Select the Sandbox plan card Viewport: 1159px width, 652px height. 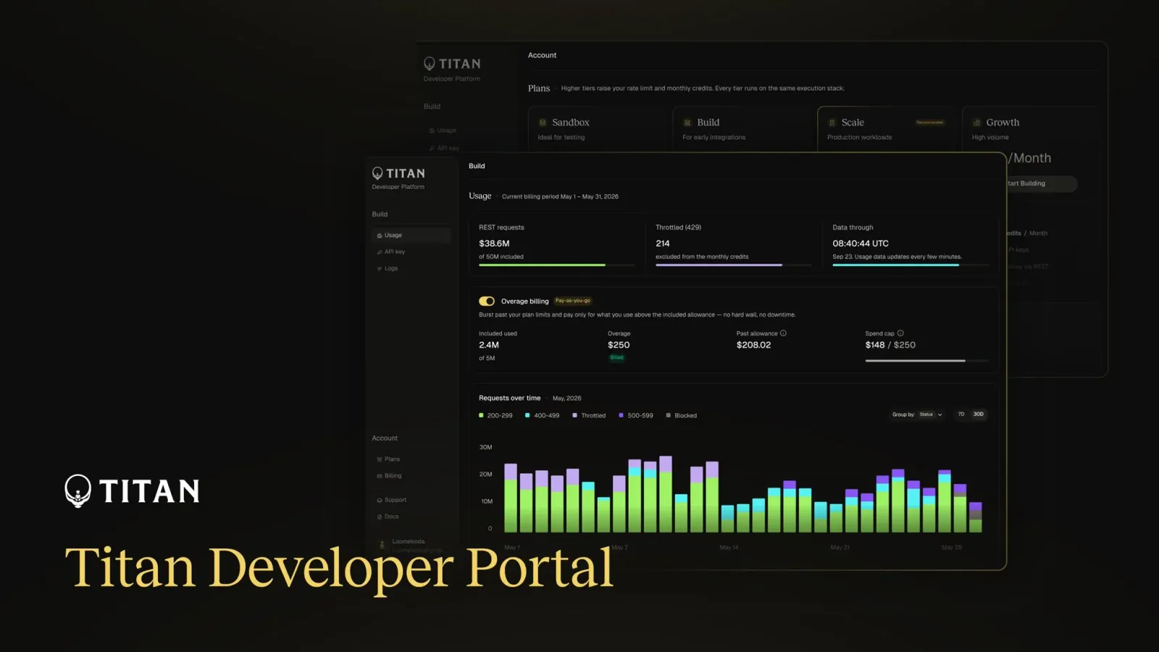coord(597,130)
